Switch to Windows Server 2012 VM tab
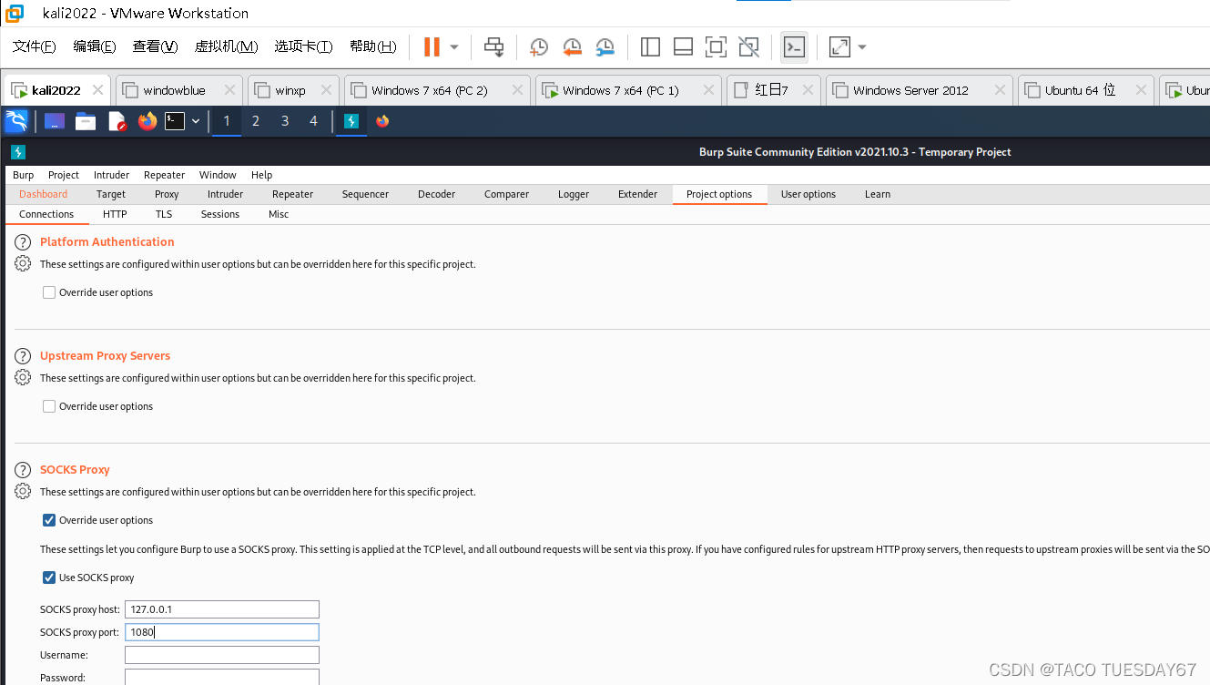The height and width of the screenshot is (685, 1210). [919, 90]
